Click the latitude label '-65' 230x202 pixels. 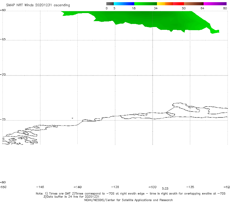3,39
